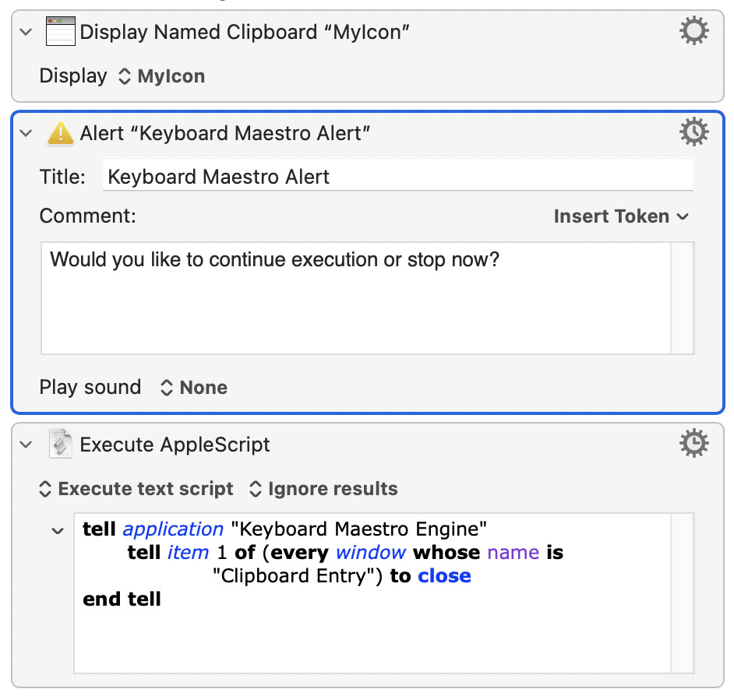The image size is (734, 696).
Task: Click the purple name keyword in the script
Action: tap(513, 553)
